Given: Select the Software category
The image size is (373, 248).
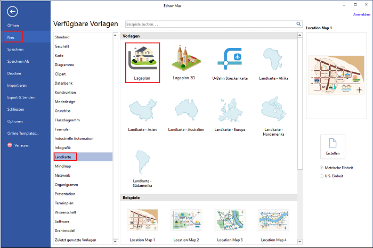Looking at the screenshot, I should click(x=62, y=221).
